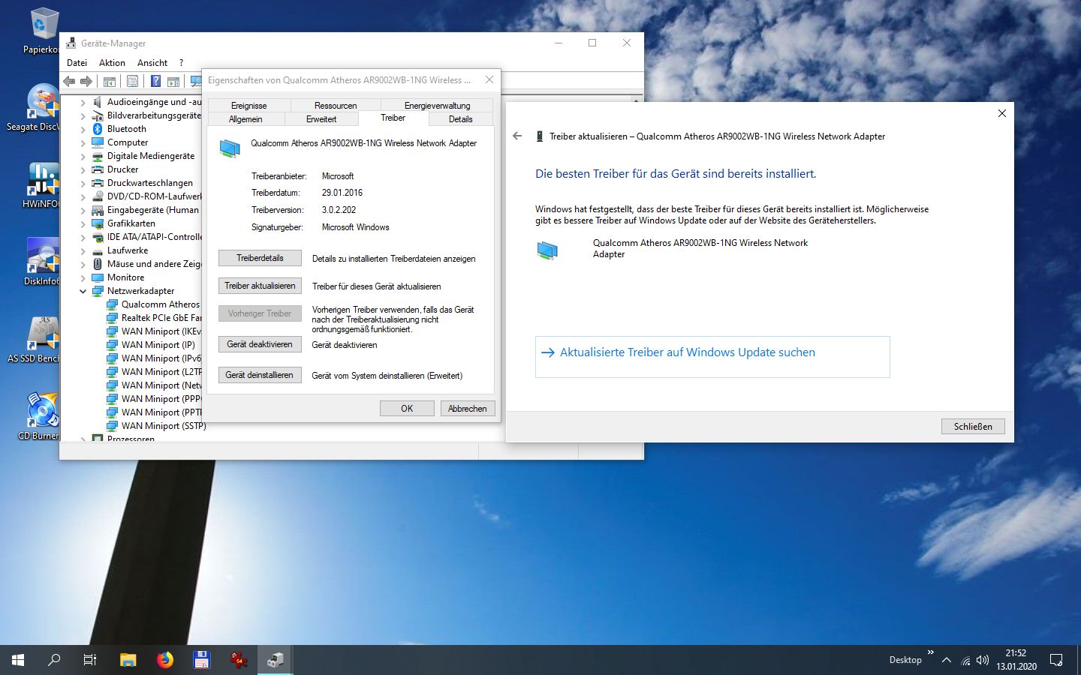Screen dimensions: 1081x675
Task: Expand the Laufwerke node
Action: [x=83, y=250]
